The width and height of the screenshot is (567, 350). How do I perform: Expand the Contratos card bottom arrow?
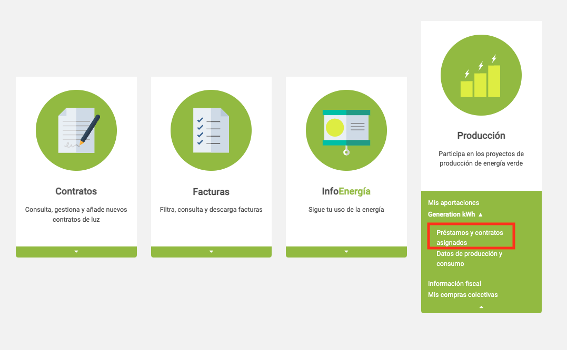76,252
